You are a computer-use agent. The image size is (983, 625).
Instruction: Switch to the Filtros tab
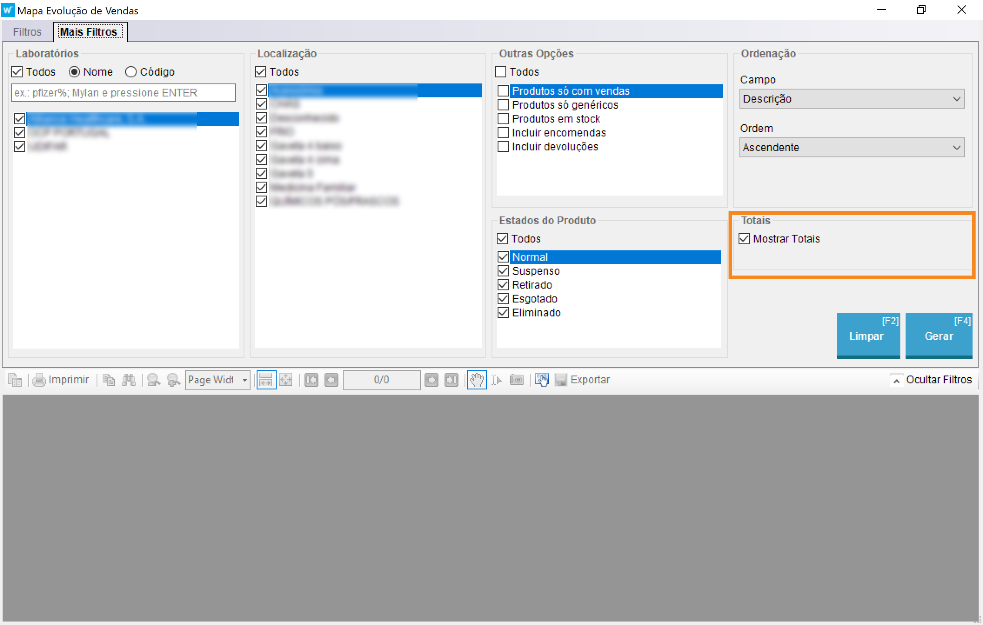[x=27, y=32]
